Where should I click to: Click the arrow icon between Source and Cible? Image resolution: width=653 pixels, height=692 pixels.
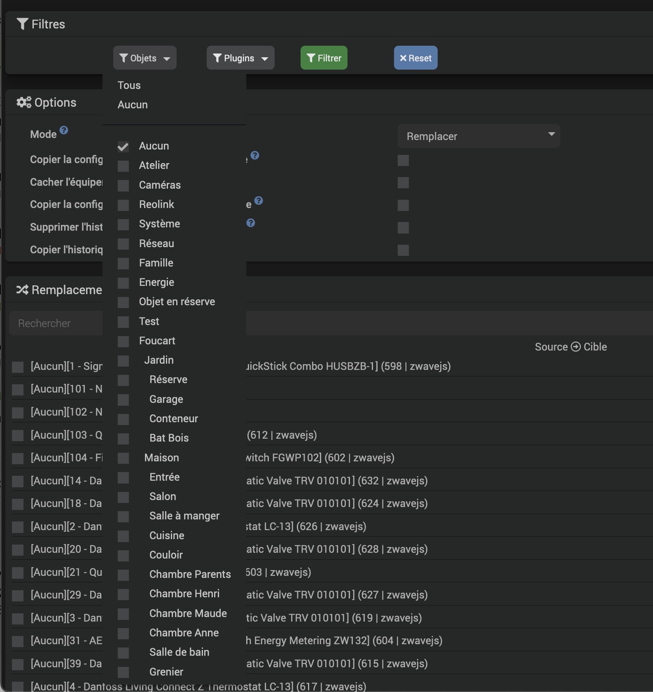pyautogui.click(x=576, y=347)
